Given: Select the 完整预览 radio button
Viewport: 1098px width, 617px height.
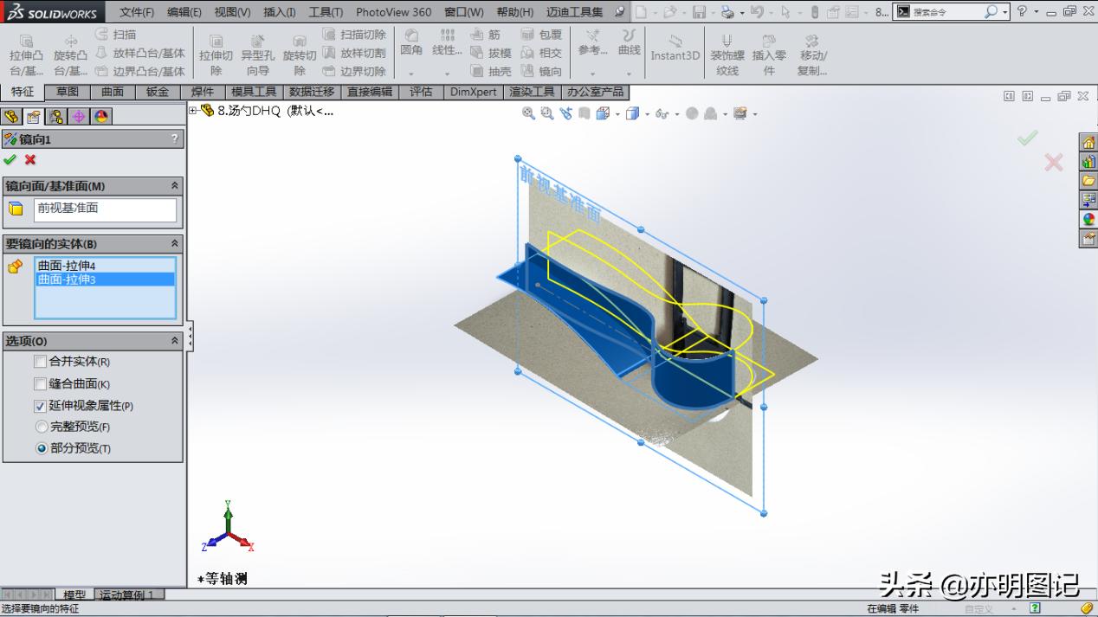Looking at the screenshot, I should tap(40, 427).
